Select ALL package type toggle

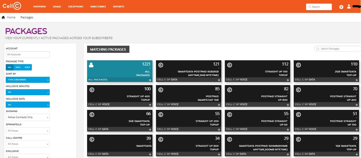pyautogui.click(x=10, y=67)
